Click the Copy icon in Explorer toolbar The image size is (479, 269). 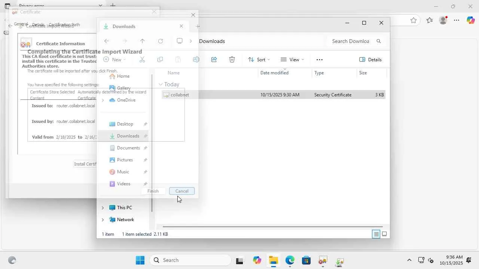click(160, 59)
